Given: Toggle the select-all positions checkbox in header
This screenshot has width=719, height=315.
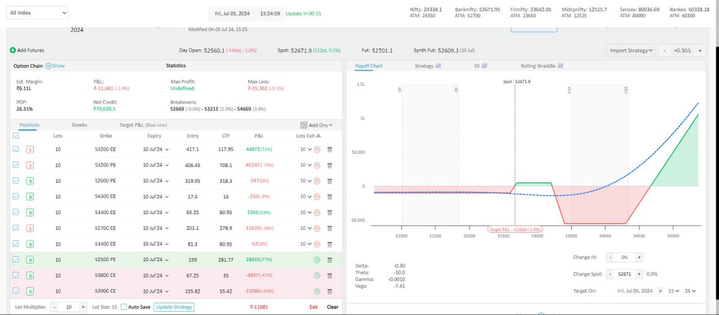Looking at the screenshot, I should [16, 136].
